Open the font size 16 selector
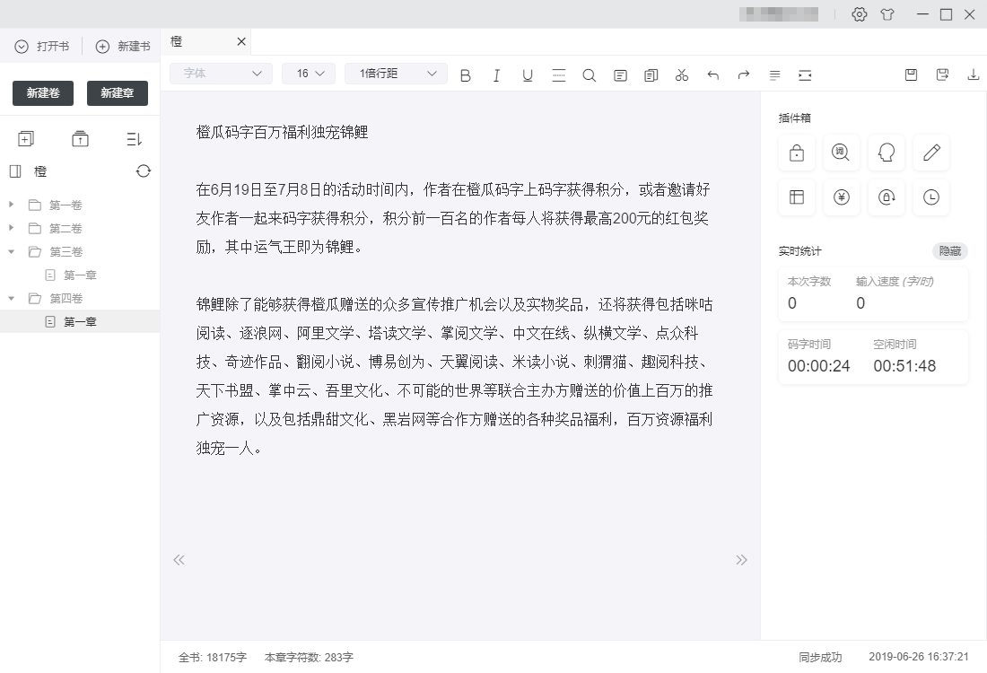Screen dimensions: 987x673 coord(308,73)
